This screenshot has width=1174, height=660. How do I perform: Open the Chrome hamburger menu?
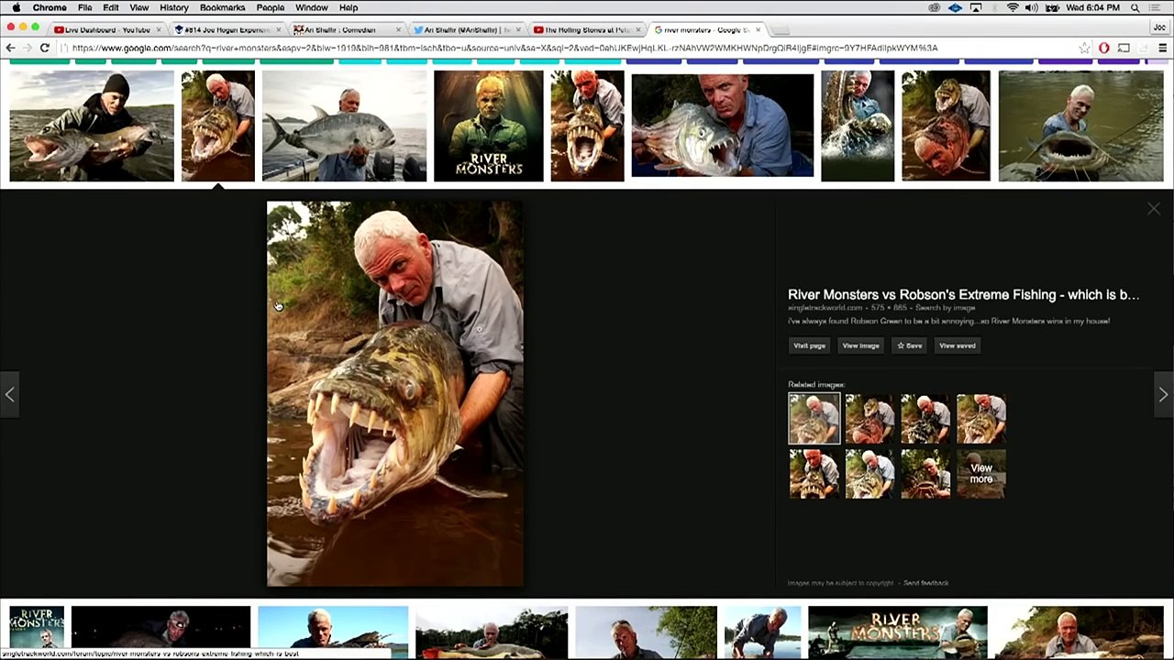tap(1162, 48)
